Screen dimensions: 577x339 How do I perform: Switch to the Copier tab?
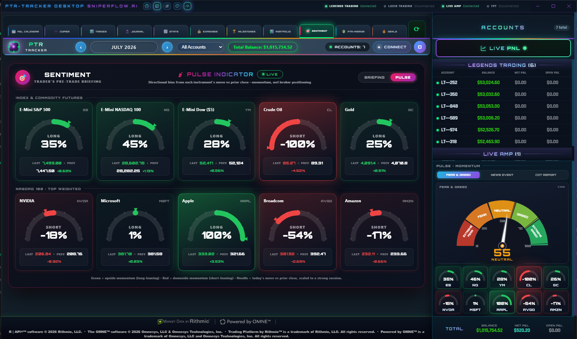coord(62,31)
